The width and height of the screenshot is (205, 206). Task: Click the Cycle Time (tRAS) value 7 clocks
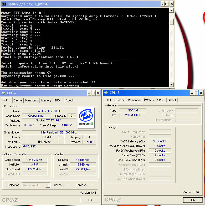point(160,155)
